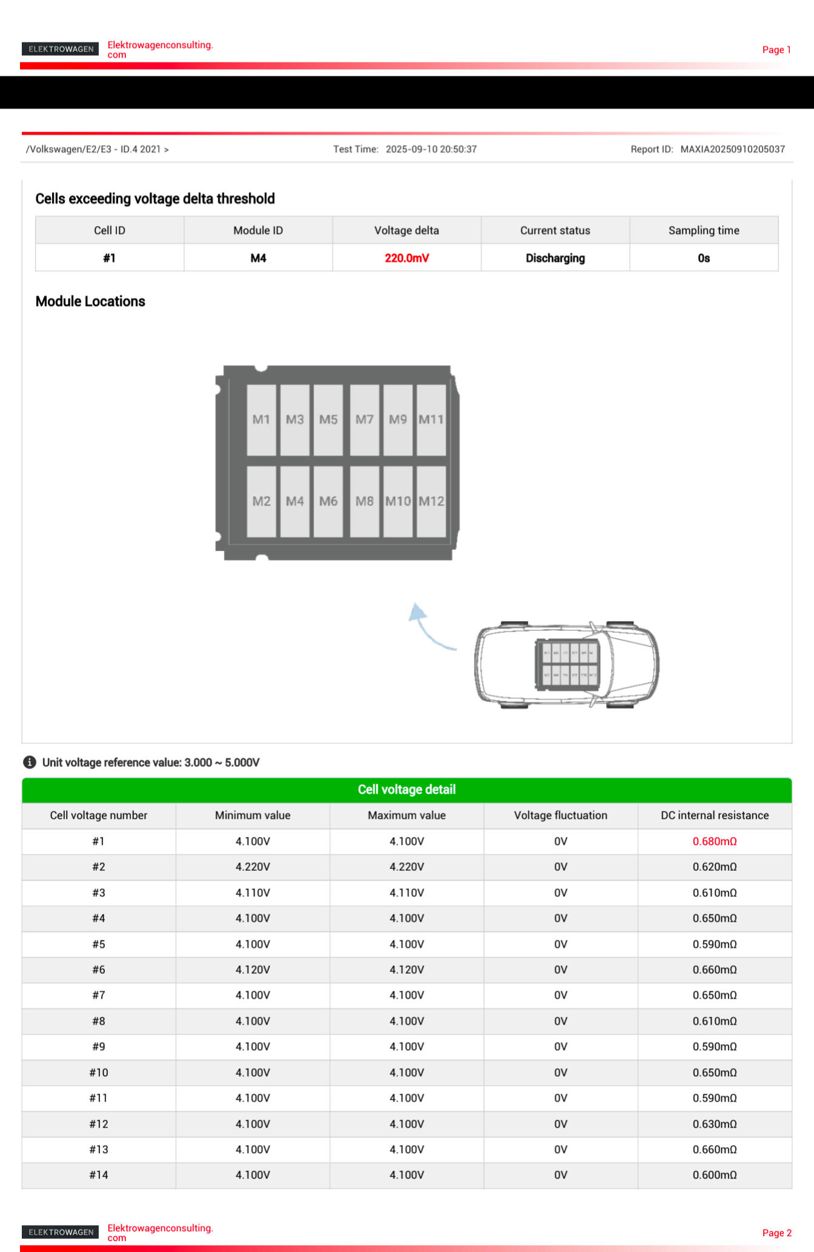
Task: Click the blue curved arrow near the car
Action: pos(427,627)
